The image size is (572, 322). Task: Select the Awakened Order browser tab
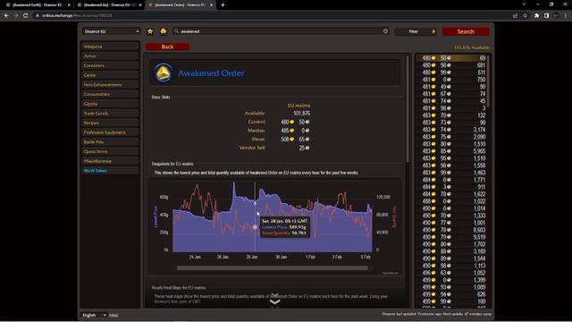[x=180, y=5]
